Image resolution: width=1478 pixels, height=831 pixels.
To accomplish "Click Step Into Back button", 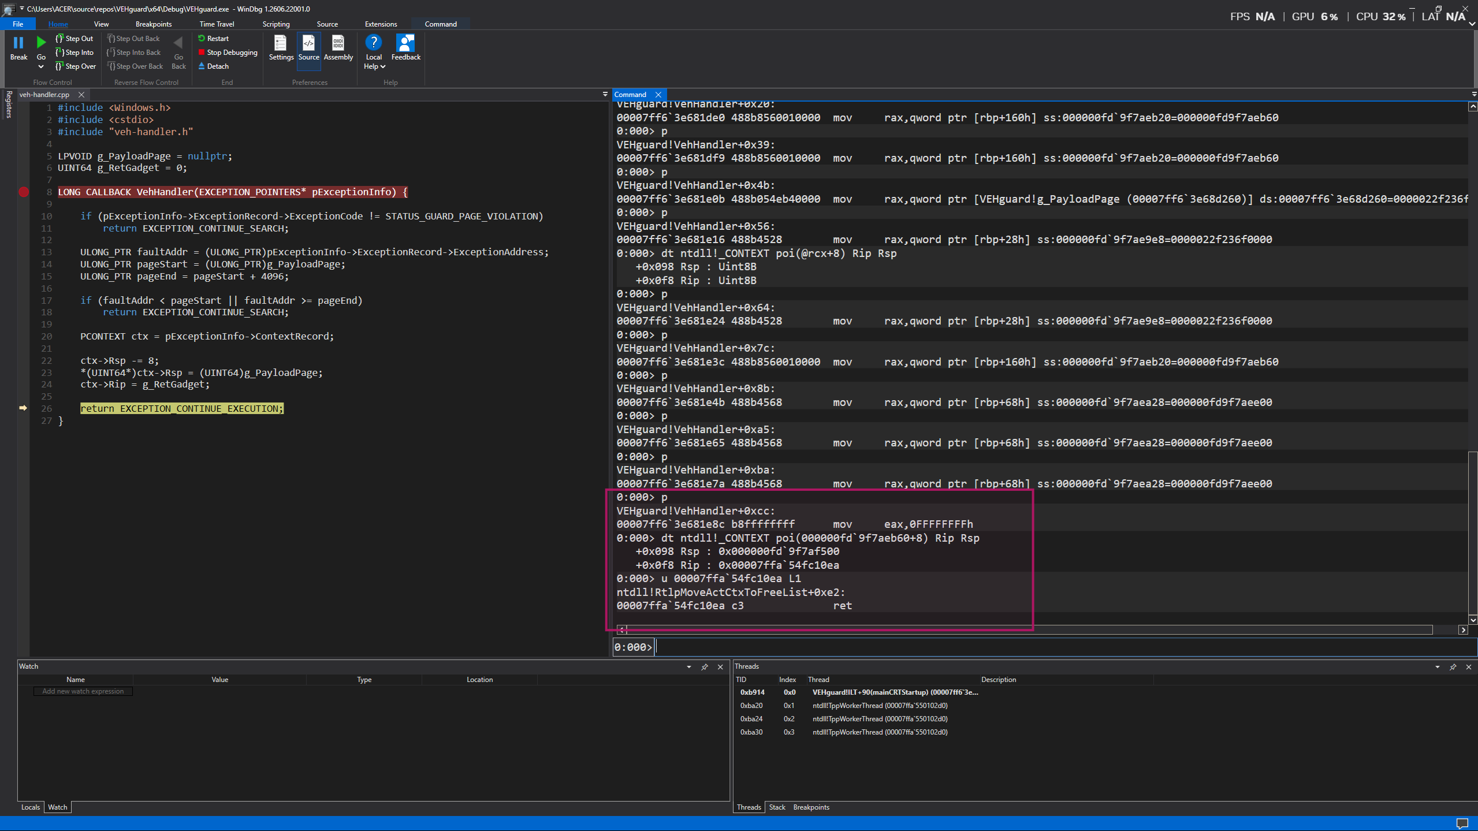I will 134,53.
